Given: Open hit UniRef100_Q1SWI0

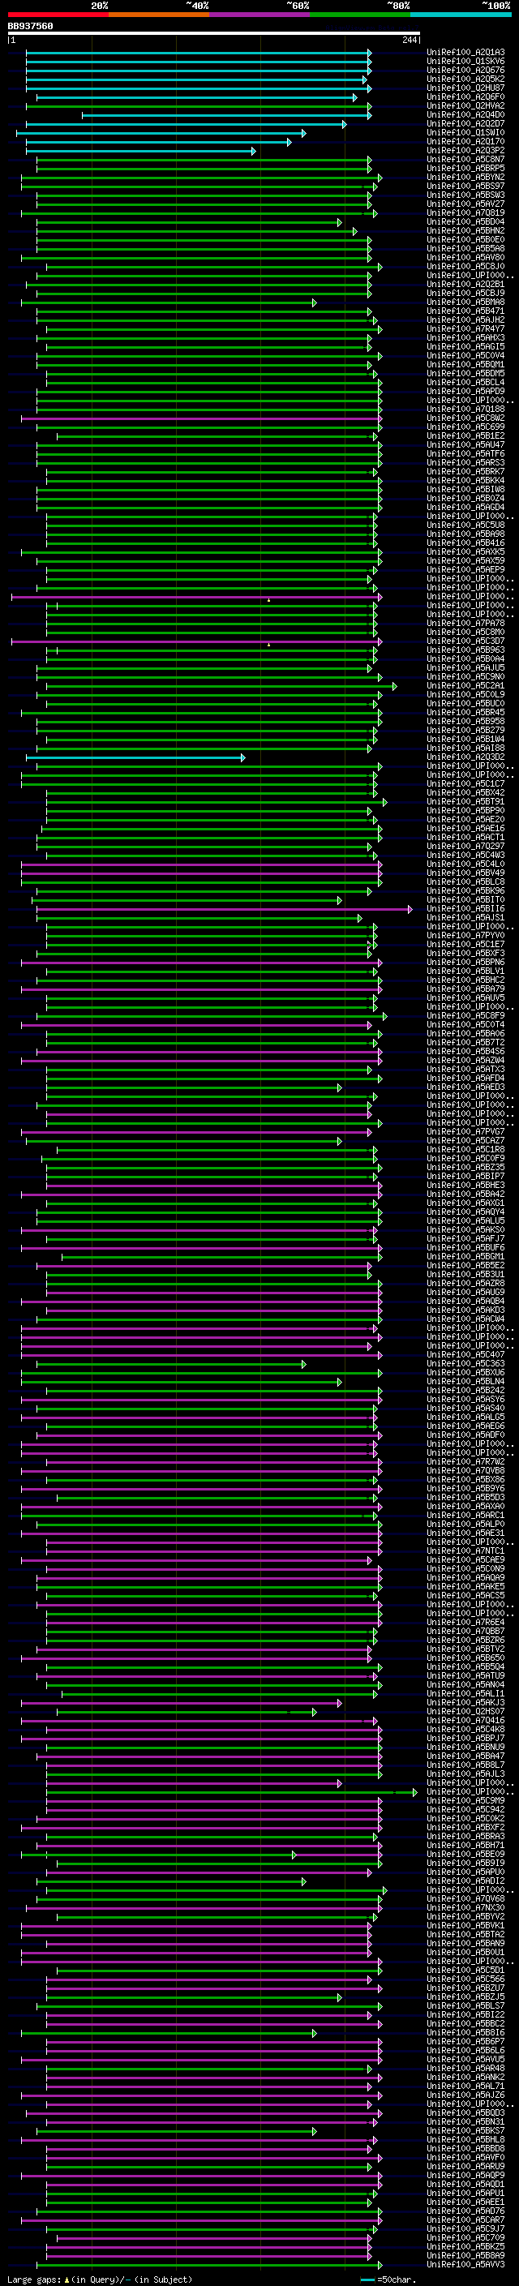Looking at the screenshot, I should (465, 132).
